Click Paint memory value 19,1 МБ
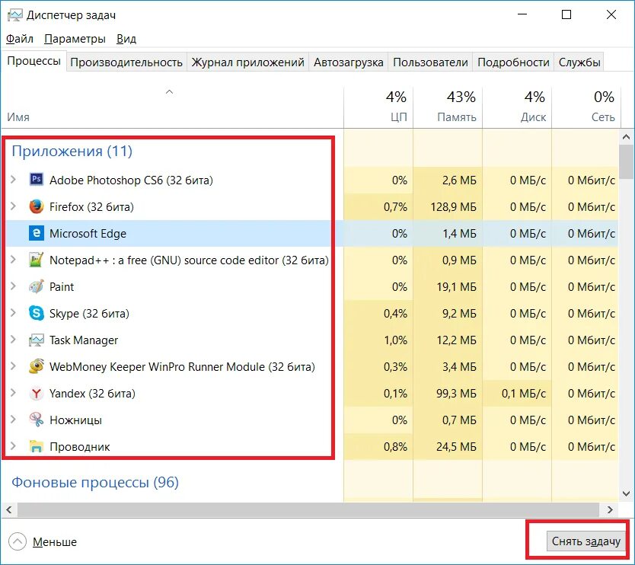This screenshot has width=635, height=565. coord(456,287)
